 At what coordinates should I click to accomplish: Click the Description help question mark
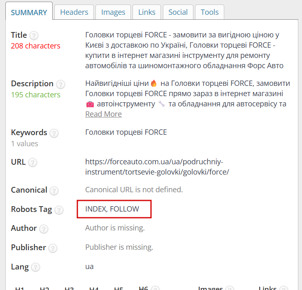pyautogui.click(x=60, y=84)
